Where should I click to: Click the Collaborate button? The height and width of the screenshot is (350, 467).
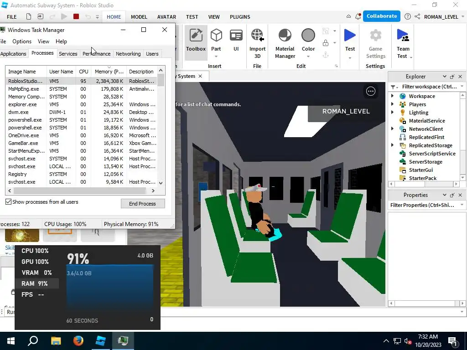(x=382, y=16)
